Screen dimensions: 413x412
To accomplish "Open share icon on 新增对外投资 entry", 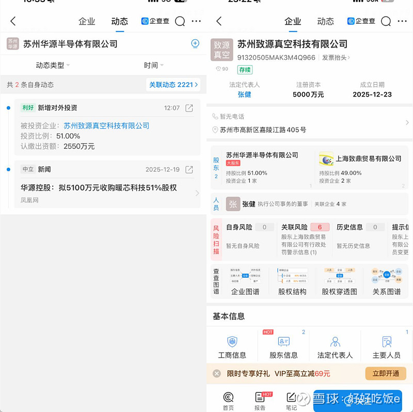I will [189, 108].
